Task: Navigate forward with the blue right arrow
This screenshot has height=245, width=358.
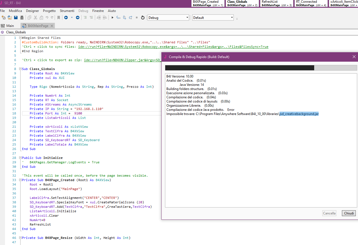Action: point(78,17)
